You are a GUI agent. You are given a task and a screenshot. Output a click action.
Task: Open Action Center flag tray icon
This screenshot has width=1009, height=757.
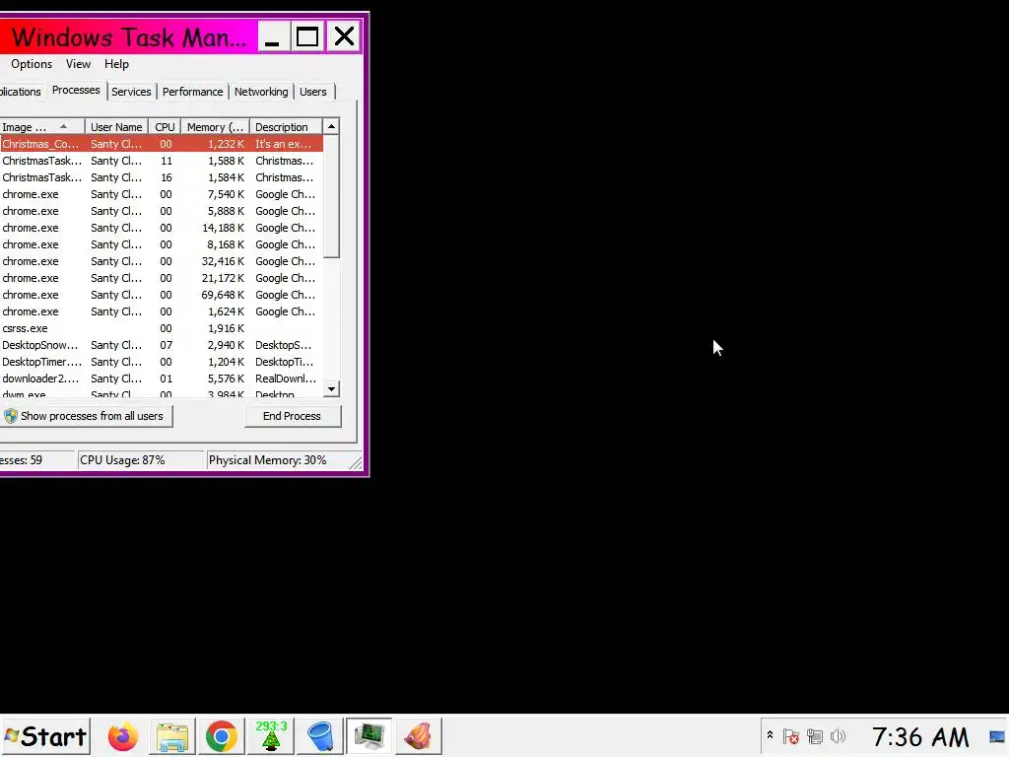tap(791, 736)
